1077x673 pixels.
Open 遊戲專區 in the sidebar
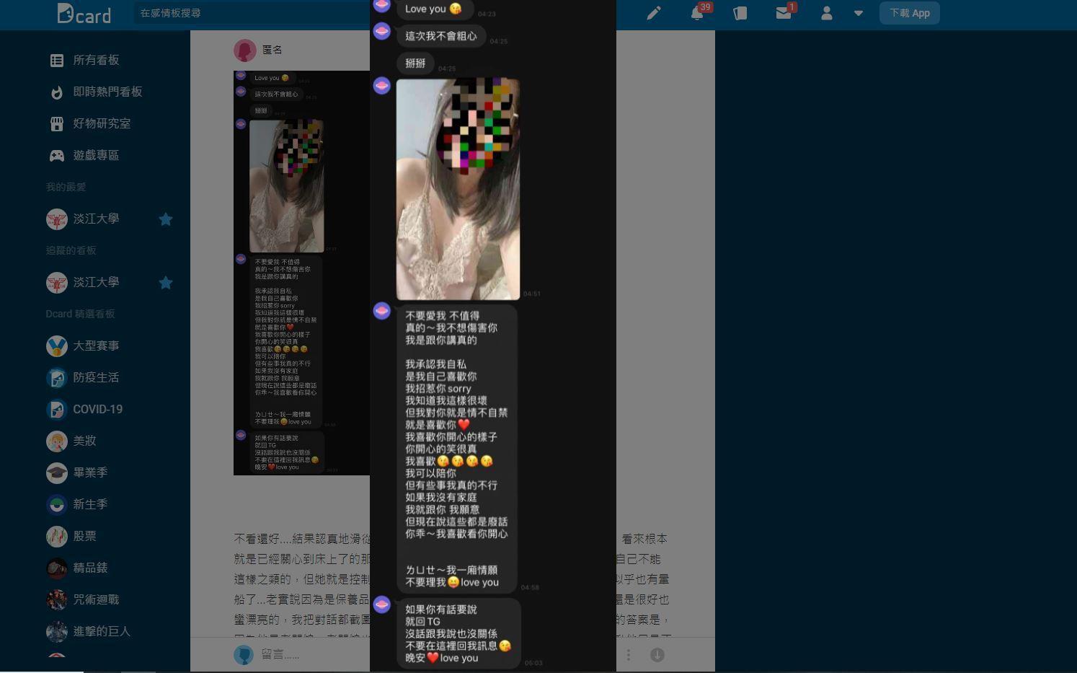(x=95, y=155)
